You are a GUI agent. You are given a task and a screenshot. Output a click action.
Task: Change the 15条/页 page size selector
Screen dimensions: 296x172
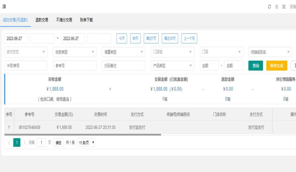tap(86, 143)
